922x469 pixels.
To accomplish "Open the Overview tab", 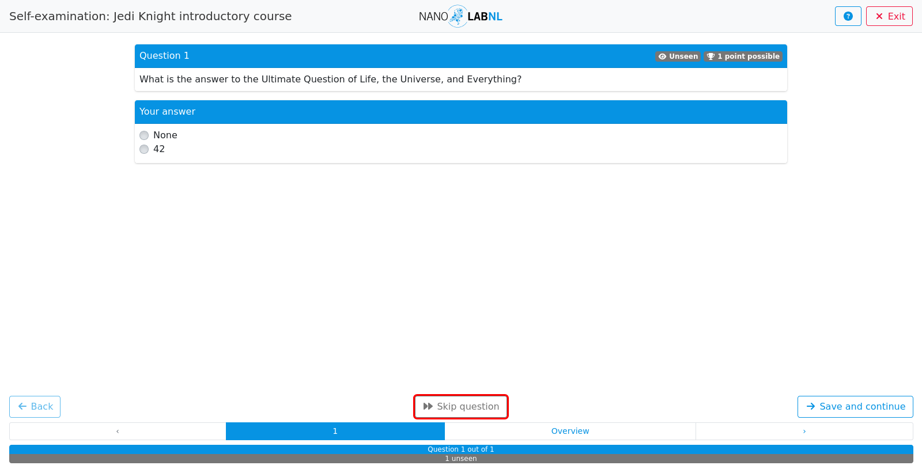I will [570, 431].
